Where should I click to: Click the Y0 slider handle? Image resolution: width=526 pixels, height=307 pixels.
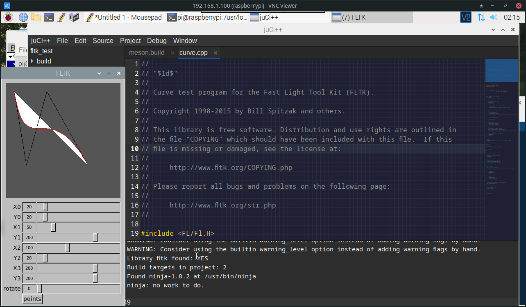tap(45, 217)
